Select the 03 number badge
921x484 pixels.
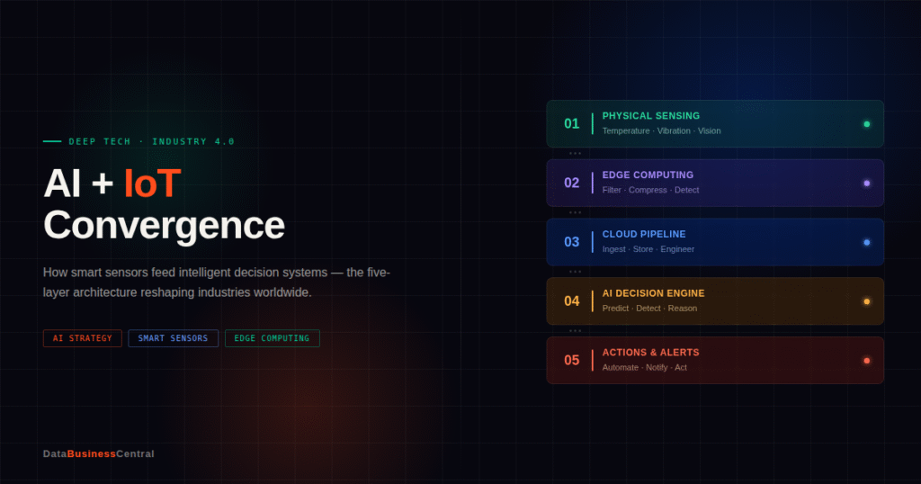(x=571, y=242)
